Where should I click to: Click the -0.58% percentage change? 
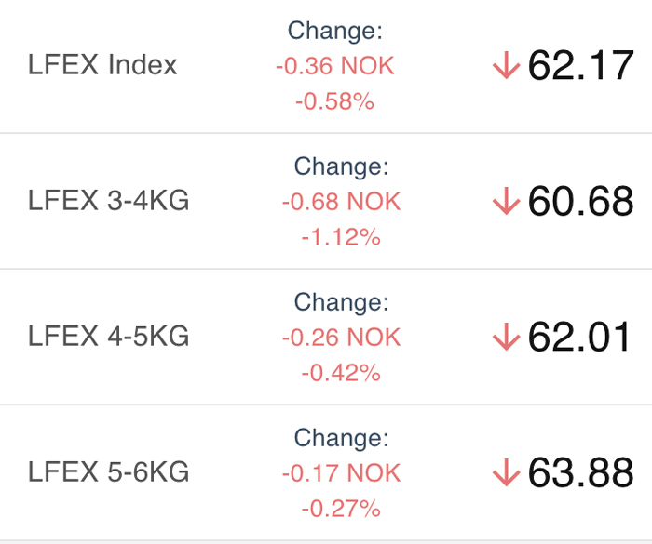pyautogui.click(x=335, y=101)
